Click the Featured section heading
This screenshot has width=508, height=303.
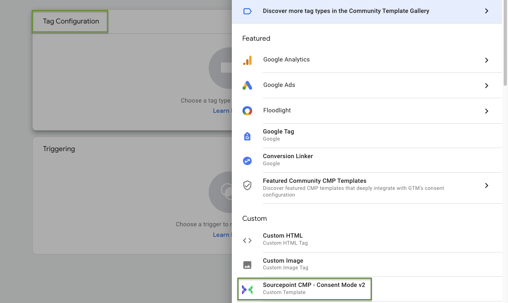click(256, 38)
